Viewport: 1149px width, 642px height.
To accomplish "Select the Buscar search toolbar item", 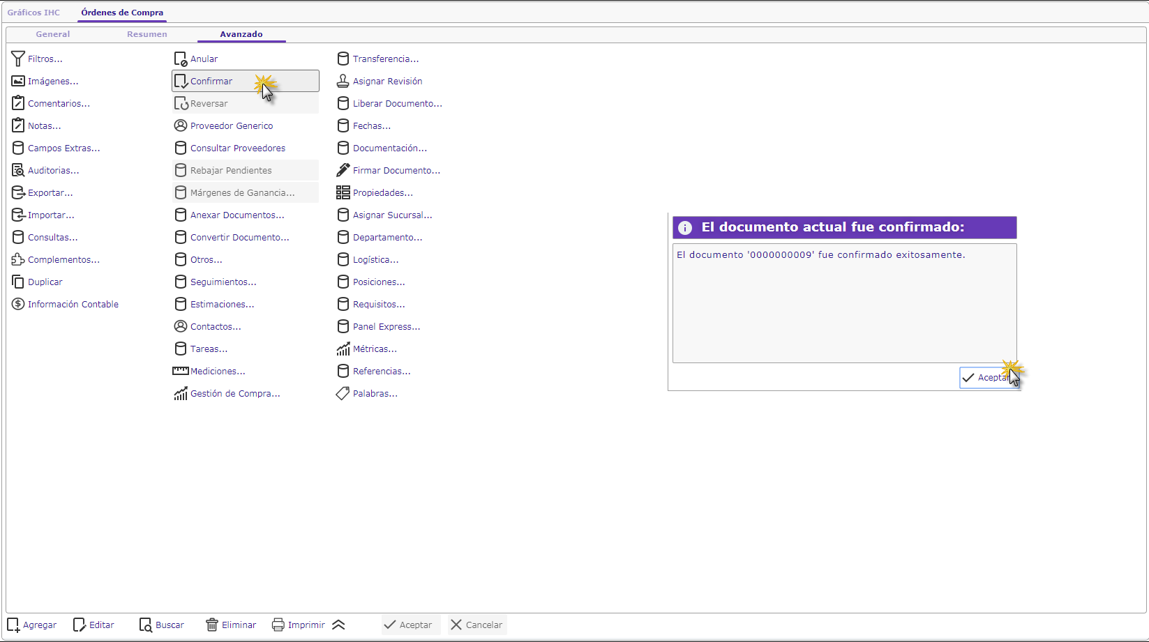I will click(x=162, y=625).
